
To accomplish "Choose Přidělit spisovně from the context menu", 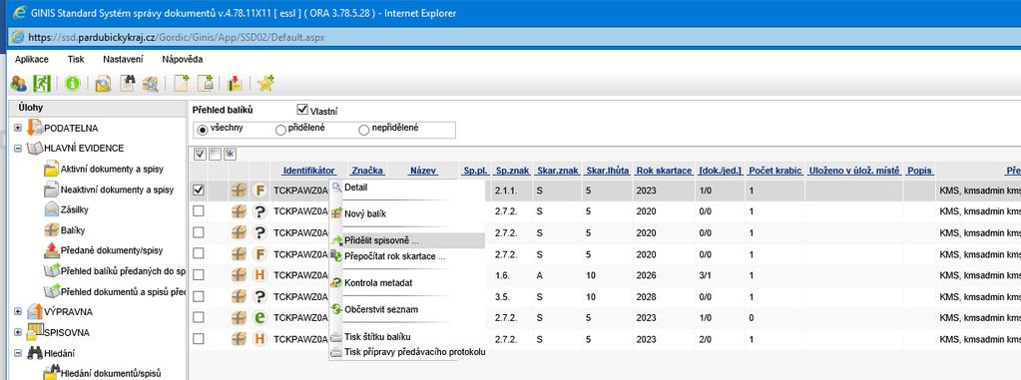I will 407,240.
